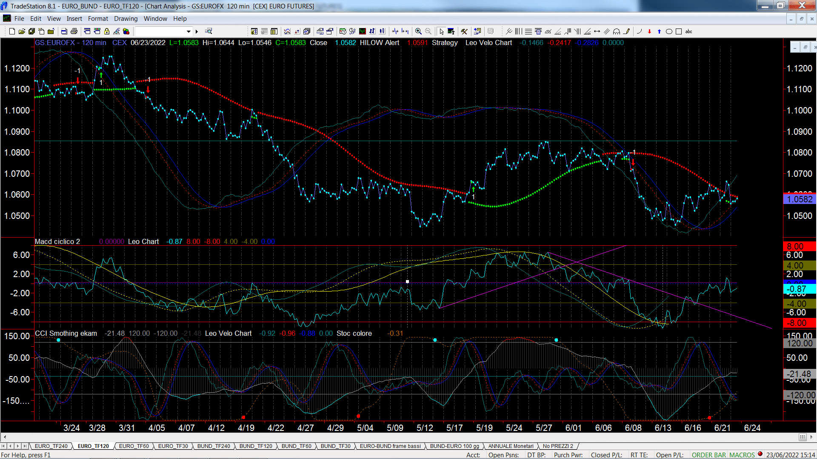
Task: Switch to ANNUALE Monetari tab
Action: tap(511, 446)
